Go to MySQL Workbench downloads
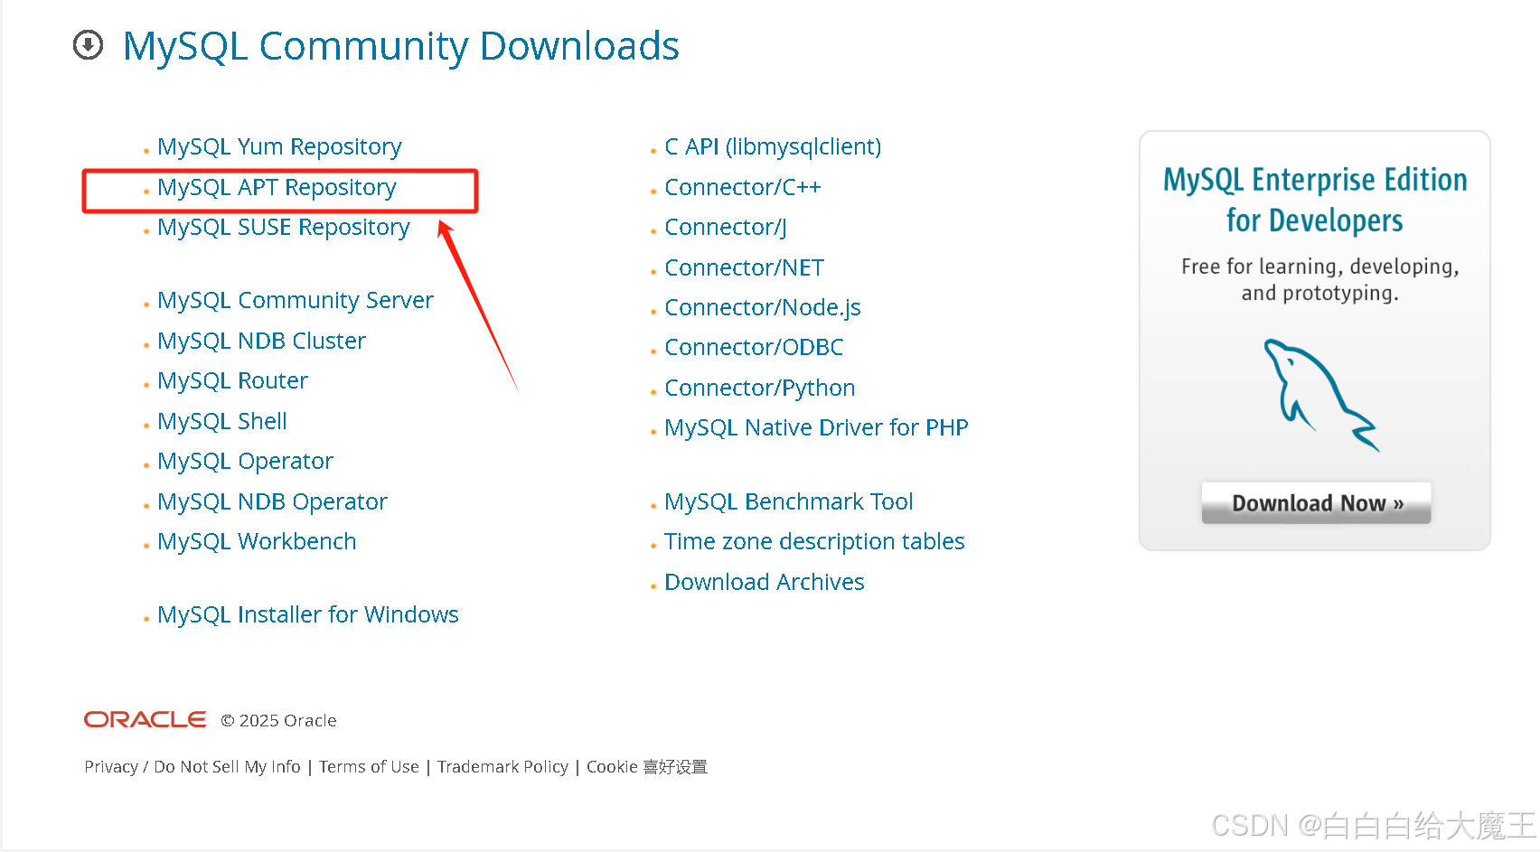Image resolution: width=1540 pixels, height=852 pixels. 257,541
